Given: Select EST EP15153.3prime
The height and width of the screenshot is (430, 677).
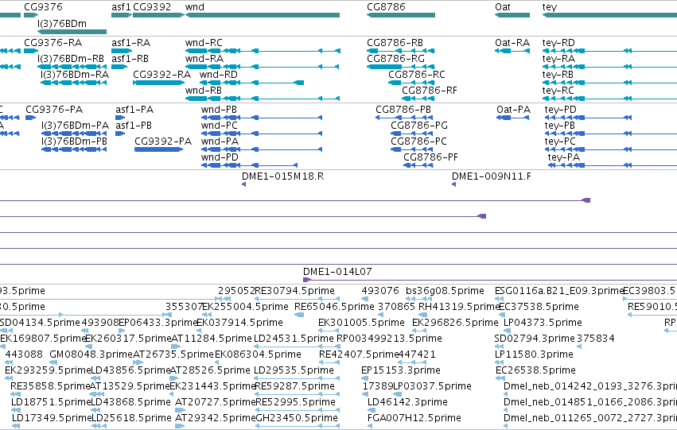Looking at the screenshot, I should (x=401, y=370).
